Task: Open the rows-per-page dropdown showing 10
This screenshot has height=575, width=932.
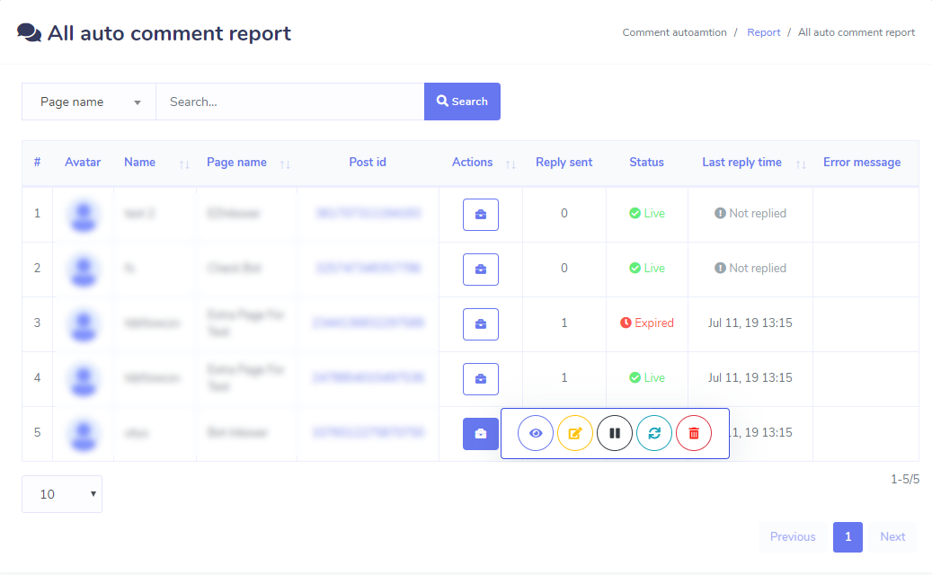Action: click(61, 493)
